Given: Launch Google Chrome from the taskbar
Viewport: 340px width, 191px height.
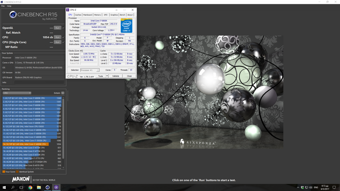Looking at the screenshot, I should click(x=30, y=187).
